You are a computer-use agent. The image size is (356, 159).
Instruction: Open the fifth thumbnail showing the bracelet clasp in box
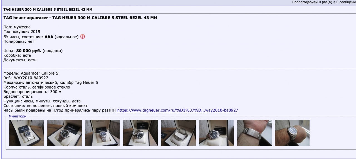click(x=179, y=133)
